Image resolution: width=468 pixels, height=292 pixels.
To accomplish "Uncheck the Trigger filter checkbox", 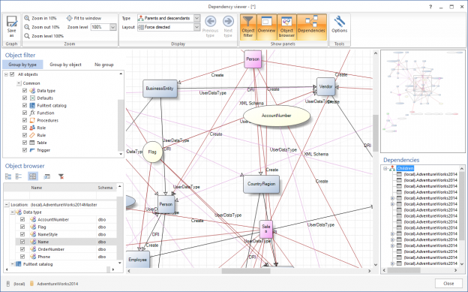I will [25, 150].
